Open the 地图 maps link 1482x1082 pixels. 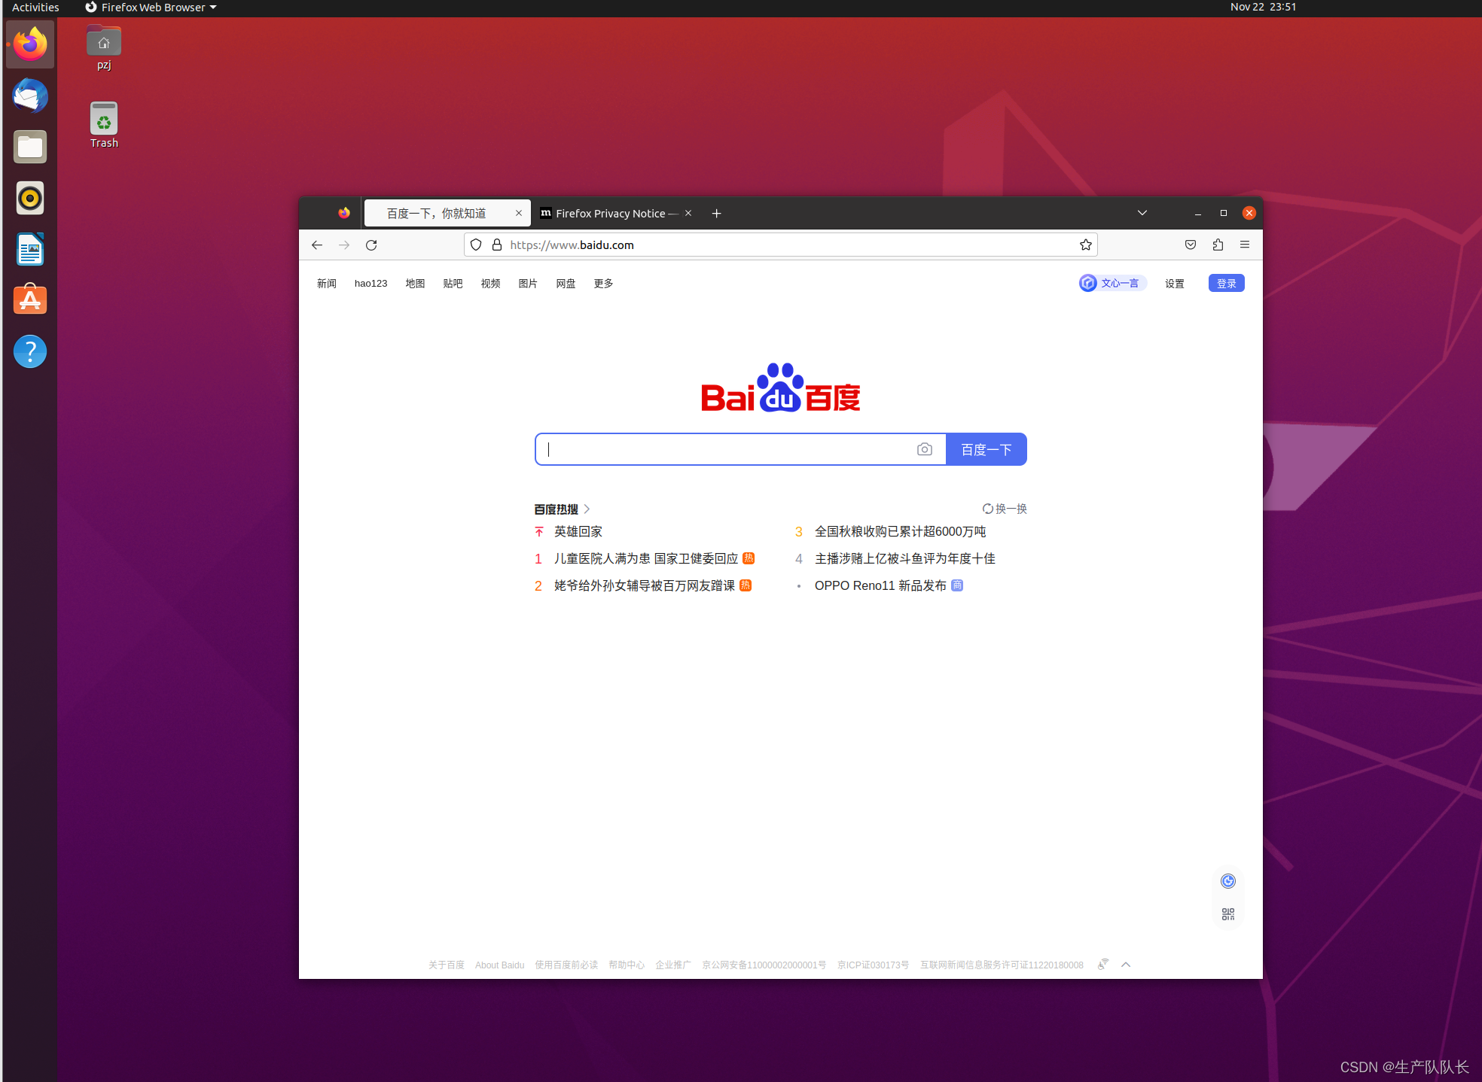click(415, 284)
